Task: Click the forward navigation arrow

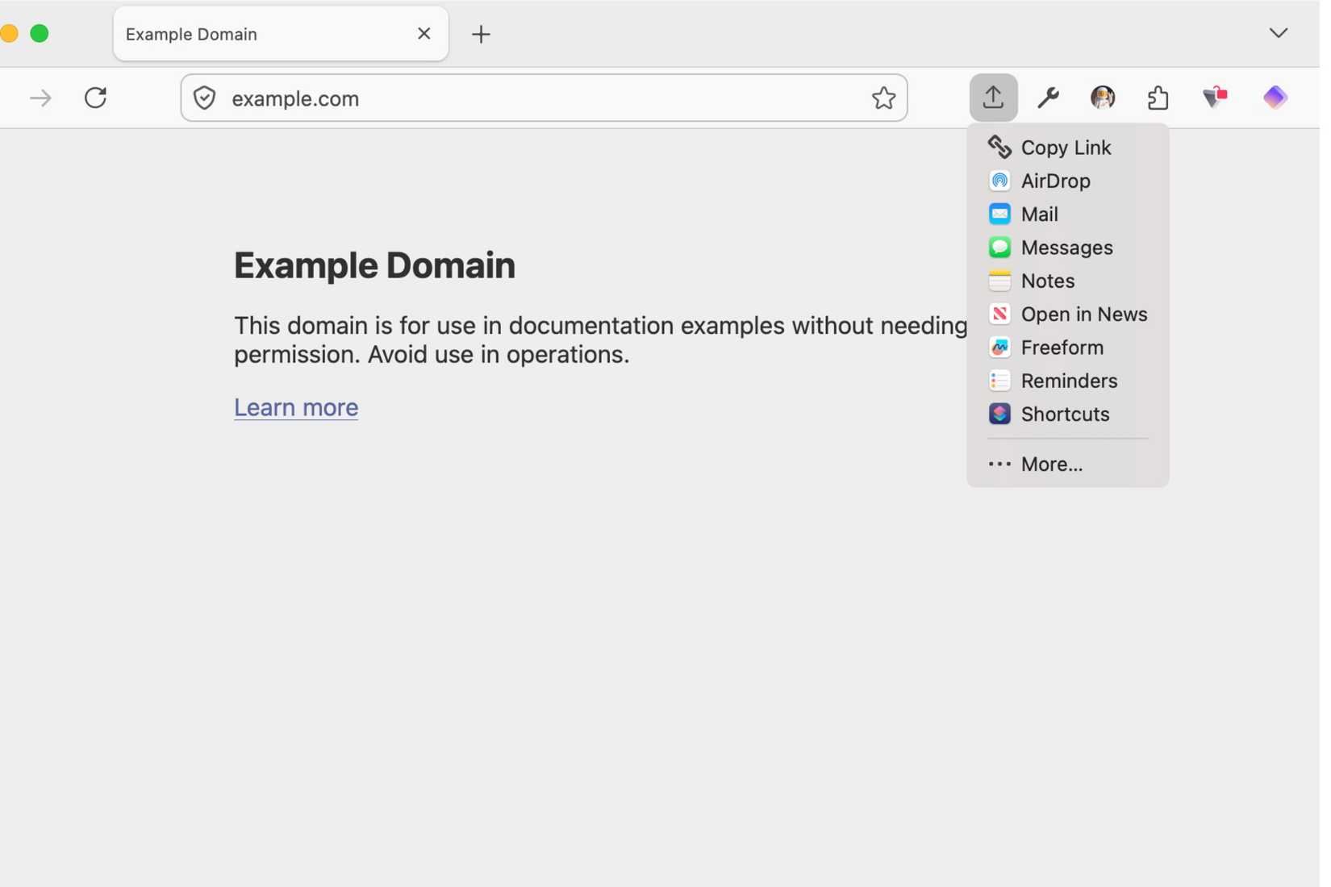Action: tap(40, 98)
